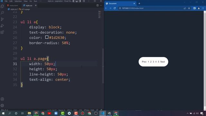
Task: Go forward in the browser
Action: pyautogui.click(x=110, y=8)
